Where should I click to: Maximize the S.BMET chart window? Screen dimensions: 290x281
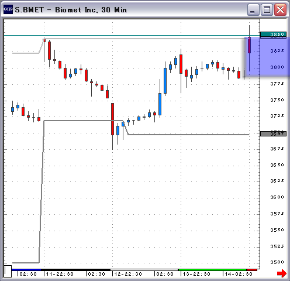[x=267, y=9]
